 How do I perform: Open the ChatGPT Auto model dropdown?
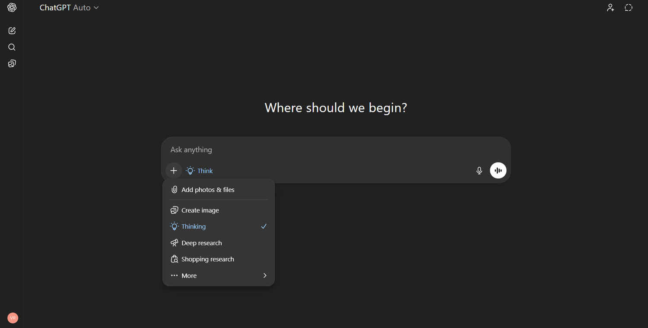click(x=69, y=8)
